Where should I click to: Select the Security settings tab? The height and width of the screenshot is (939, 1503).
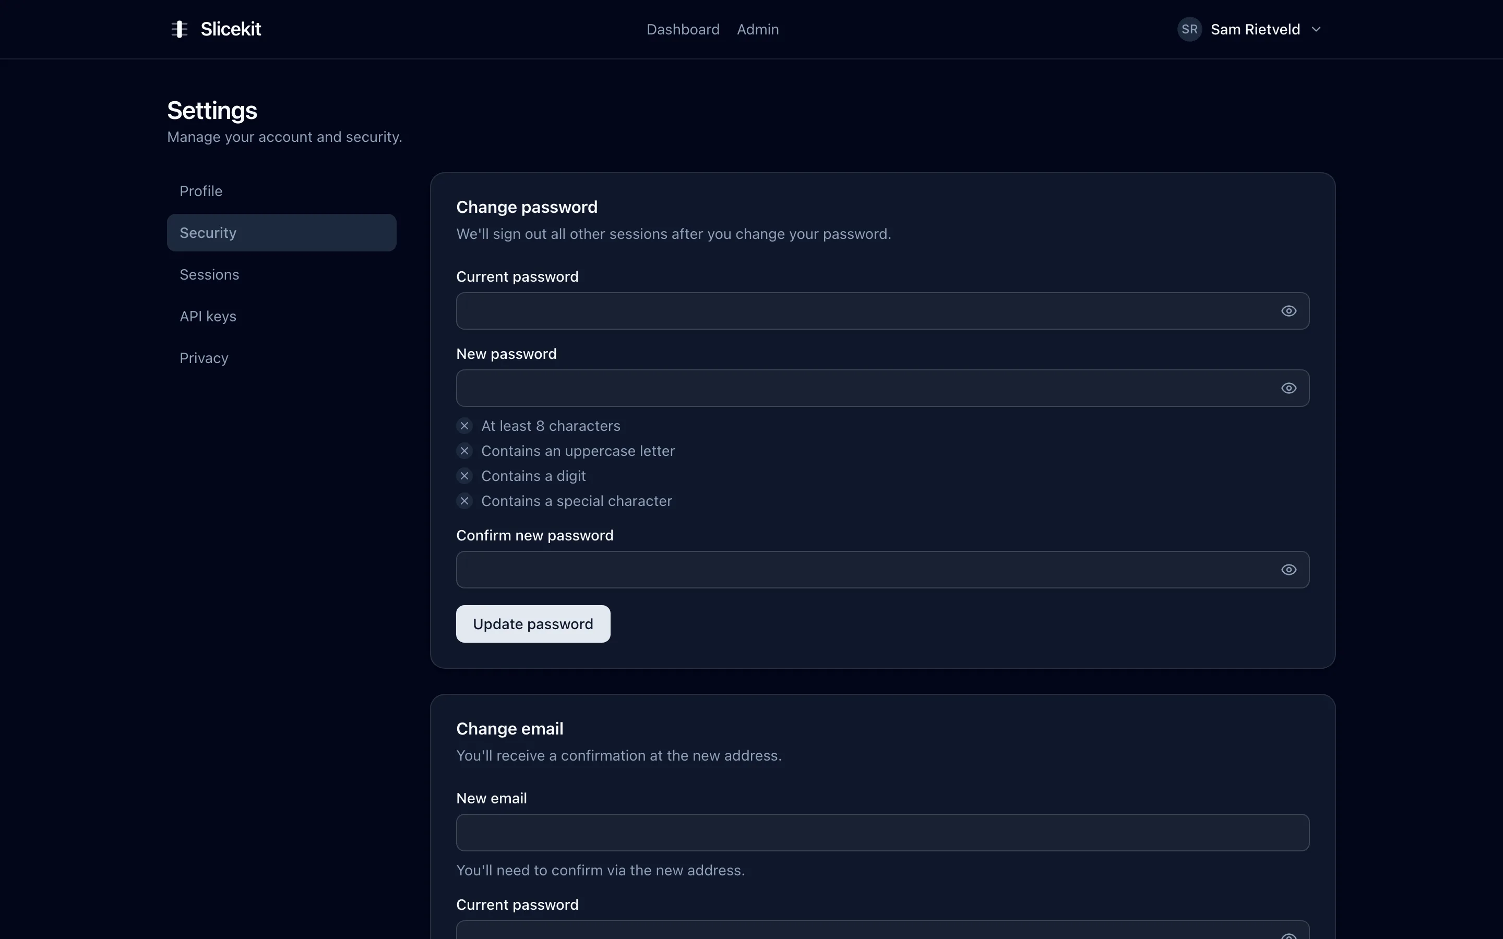(281, 233)
